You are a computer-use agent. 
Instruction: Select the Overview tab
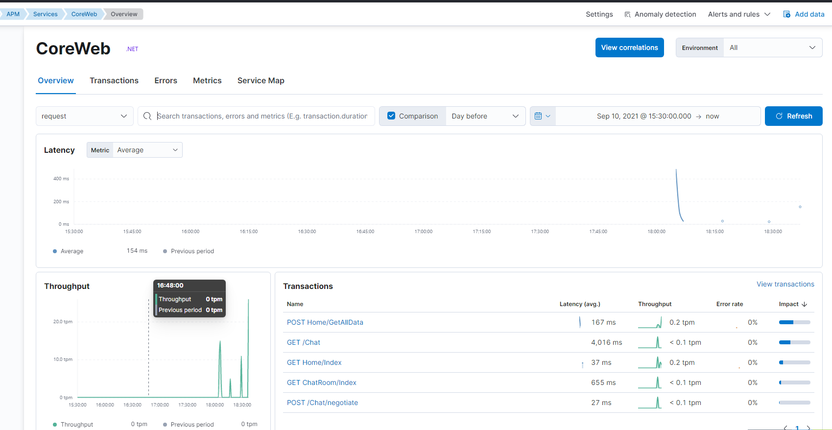56,81
